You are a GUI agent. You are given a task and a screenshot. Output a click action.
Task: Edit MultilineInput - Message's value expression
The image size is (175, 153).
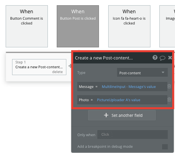[129, 87]
